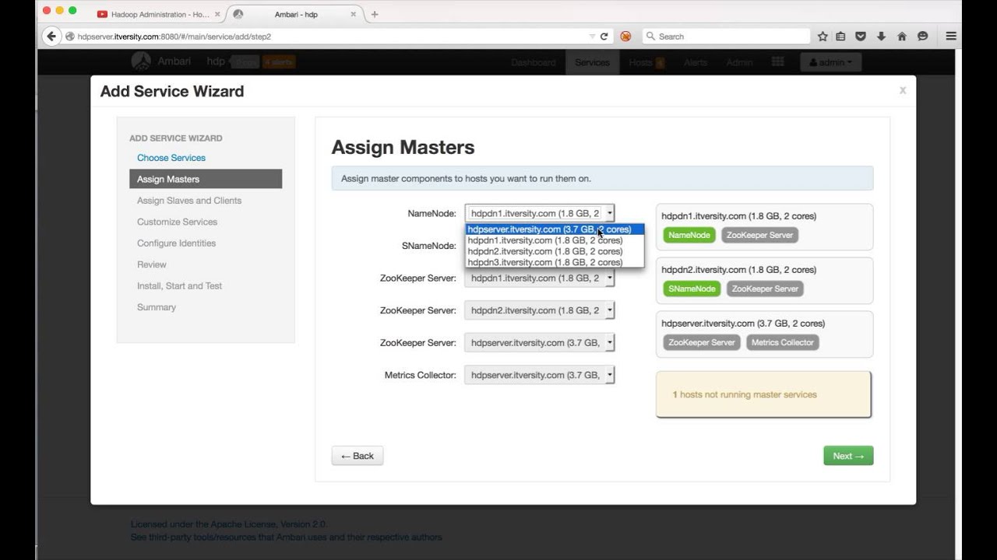Open the Pocket icon in browser toolbar

861,36
